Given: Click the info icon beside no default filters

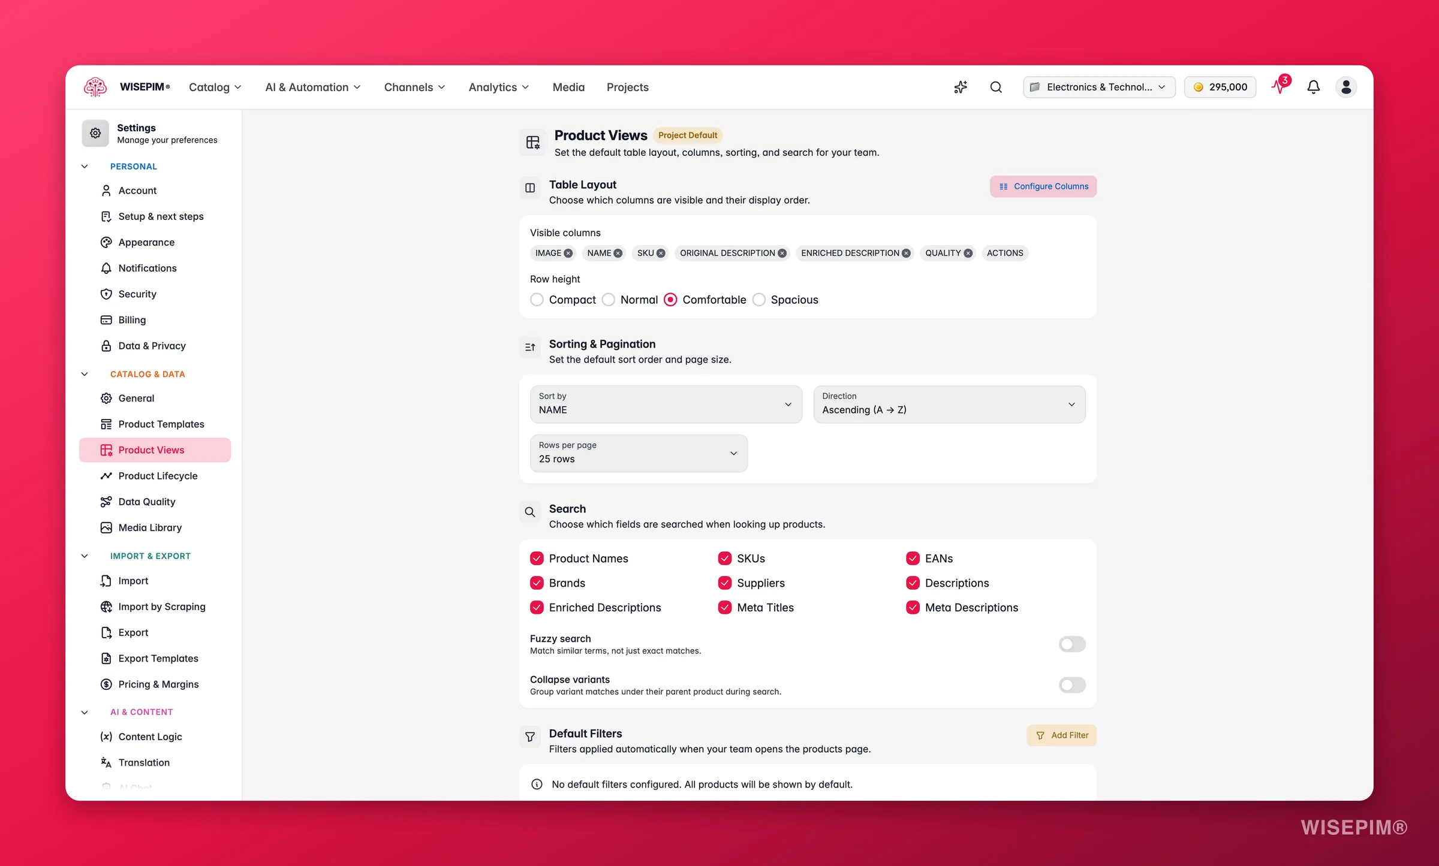Looking at the screenshot, I should 537,784.
